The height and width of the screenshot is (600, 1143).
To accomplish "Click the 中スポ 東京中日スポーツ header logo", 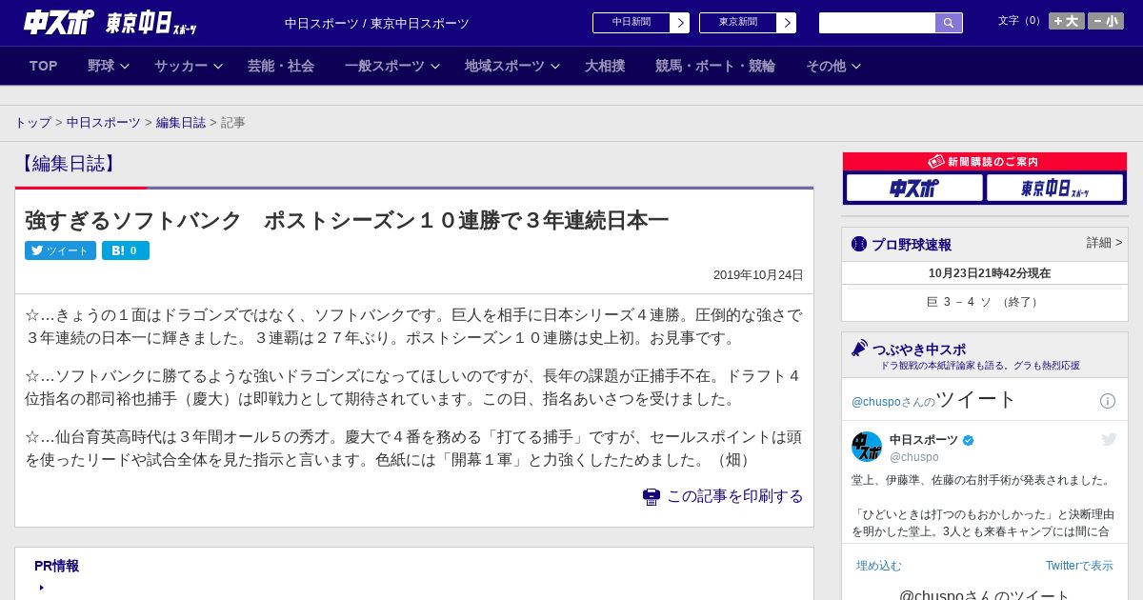I will (110, 22).
